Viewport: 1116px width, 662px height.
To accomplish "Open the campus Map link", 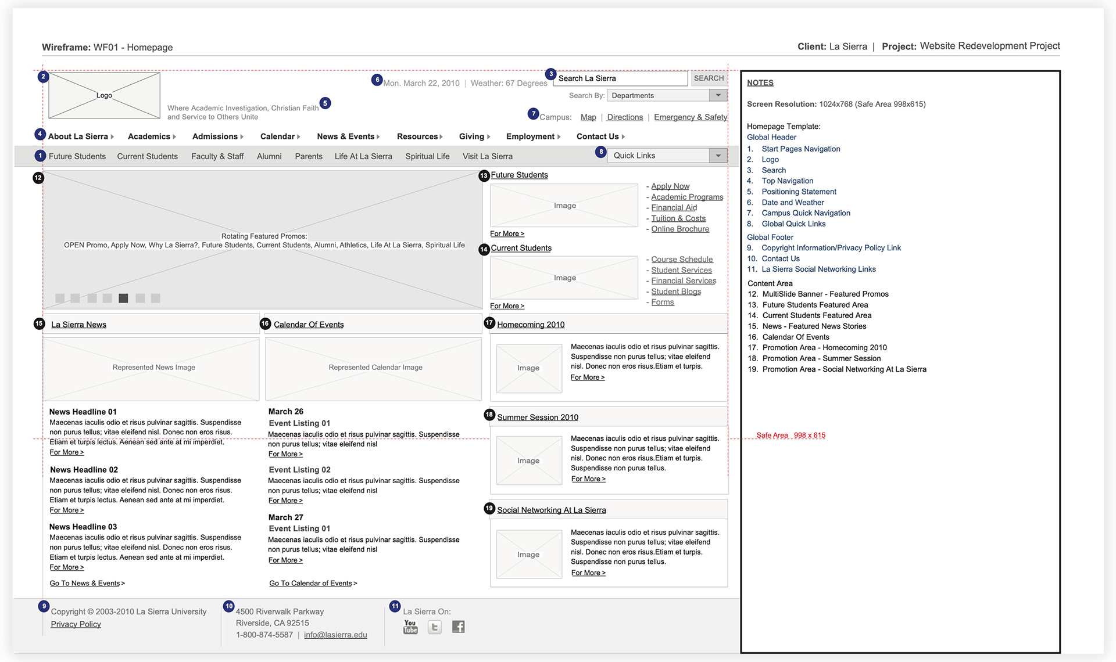I will (588, 117).
